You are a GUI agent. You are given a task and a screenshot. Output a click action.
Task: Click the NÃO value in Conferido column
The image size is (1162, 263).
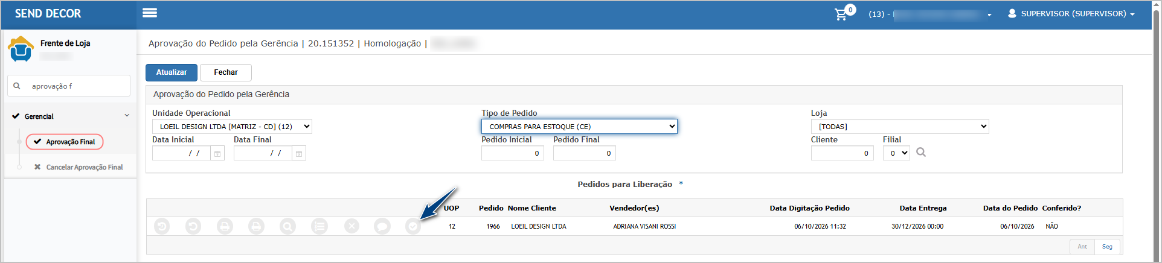(x=1051, y=226)
